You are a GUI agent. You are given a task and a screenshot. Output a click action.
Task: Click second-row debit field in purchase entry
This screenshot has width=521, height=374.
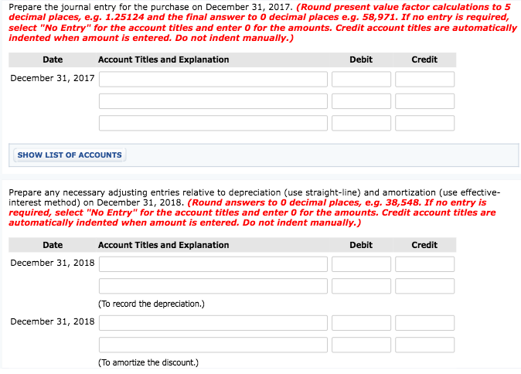pyautogui.click(x=361, y=101)
